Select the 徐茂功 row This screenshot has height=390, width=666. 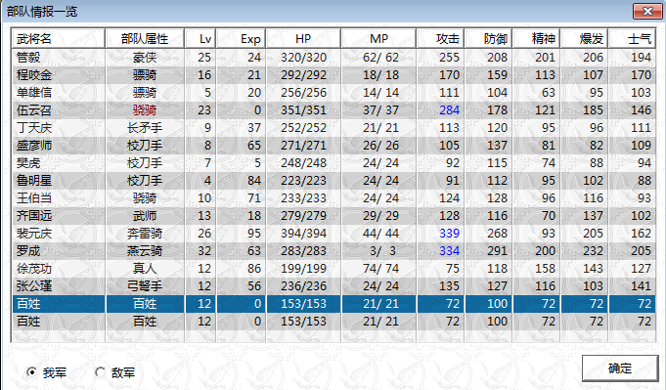point(333,269)
